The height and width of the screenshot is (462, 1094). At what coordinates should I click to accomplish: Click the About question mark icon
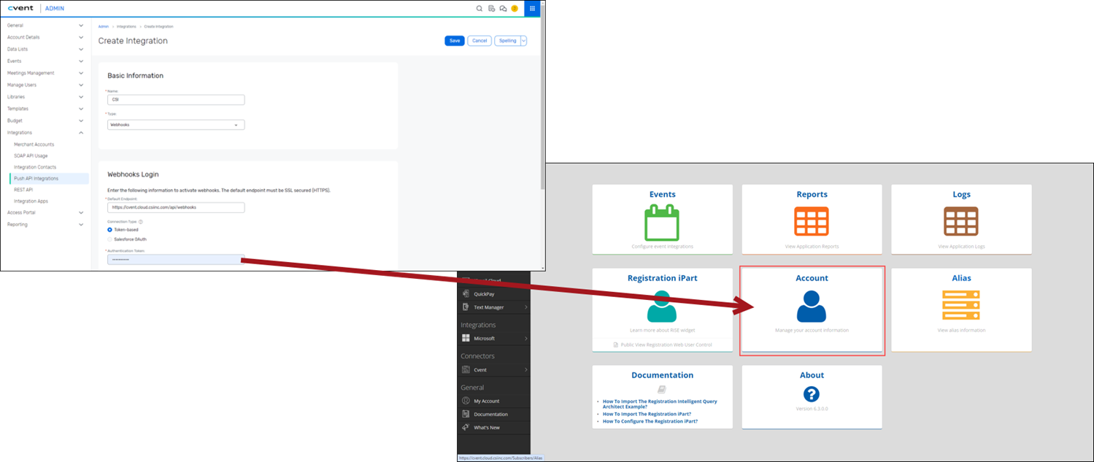click(x=812, y=394)
